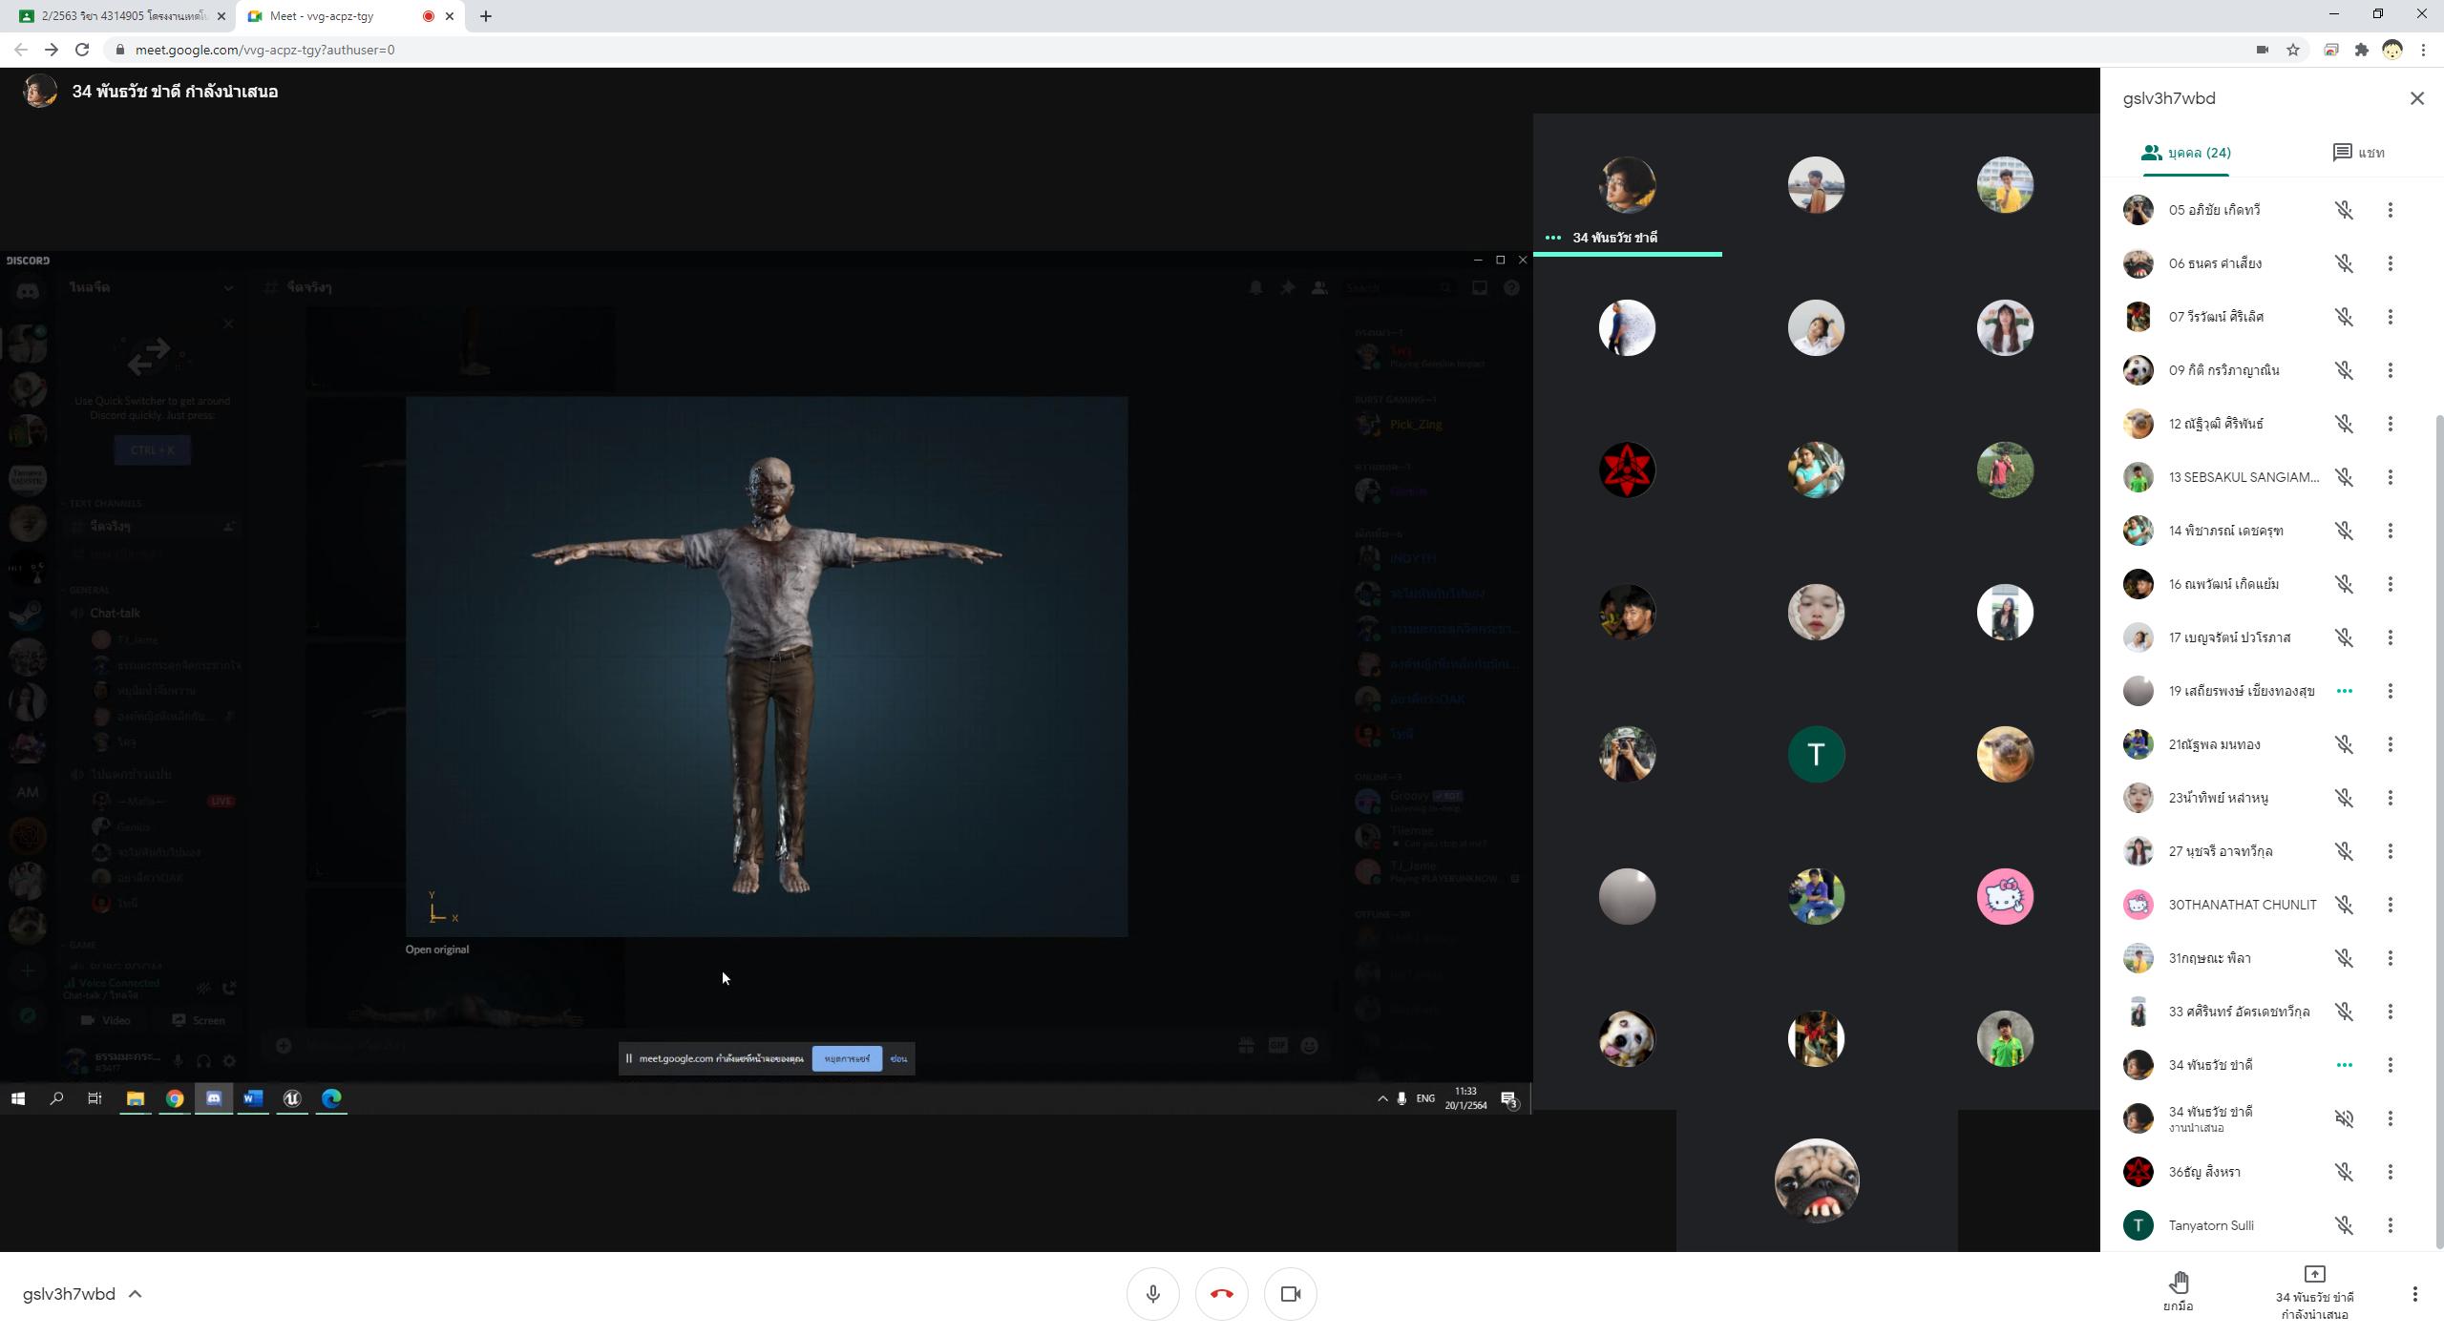Click the green T avatar tile

1816,754
